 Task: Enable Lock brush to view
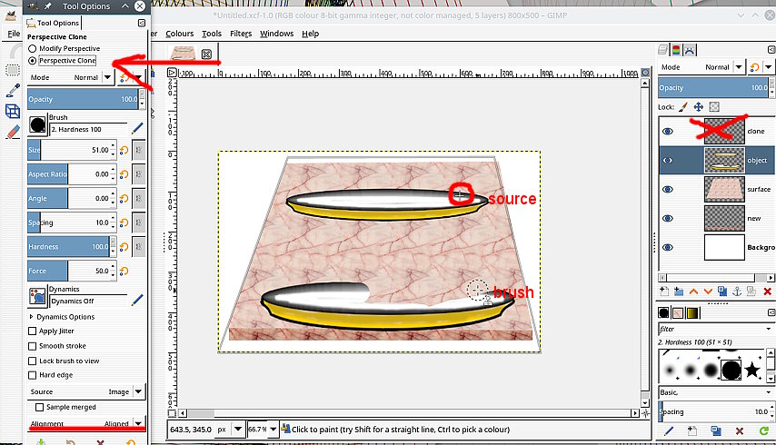pyautogui.click(x=32, y=361)
